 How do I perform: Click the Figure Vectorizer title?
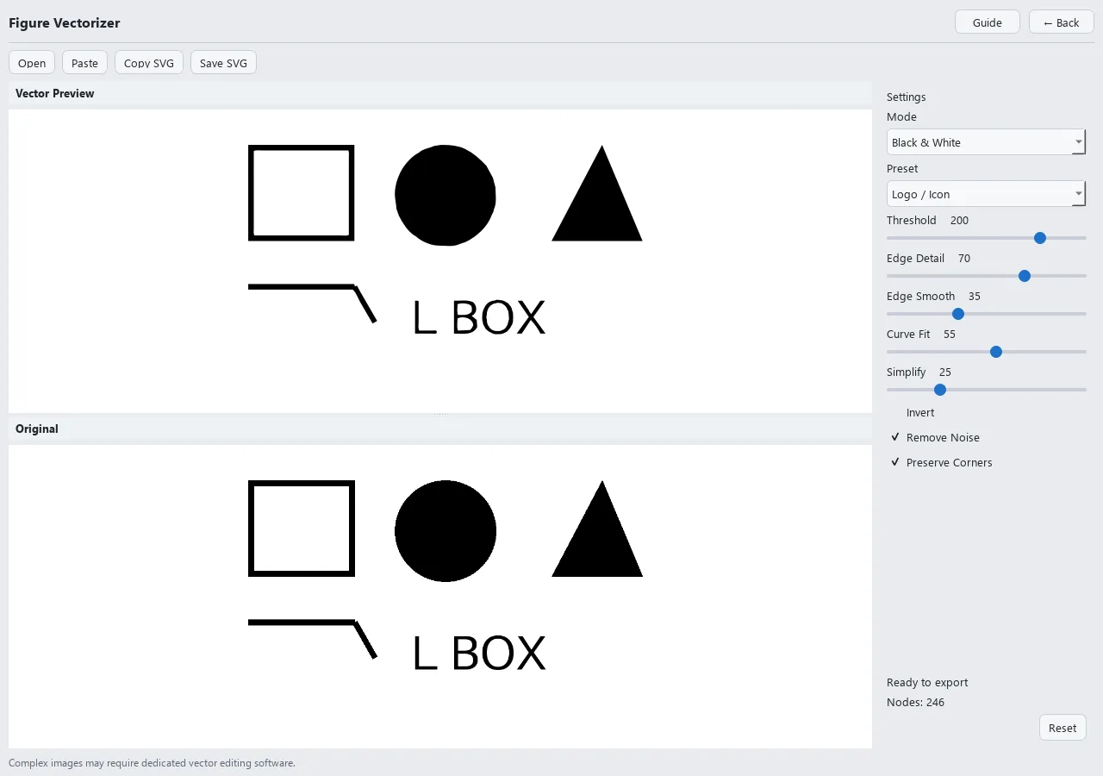tap(65, 23)
